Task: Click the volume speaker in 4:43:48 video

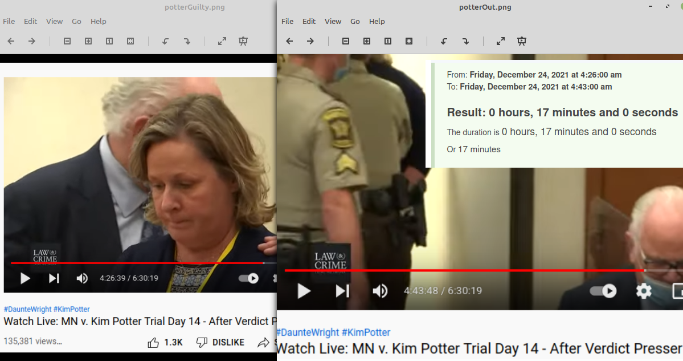Action: [381, 291]
